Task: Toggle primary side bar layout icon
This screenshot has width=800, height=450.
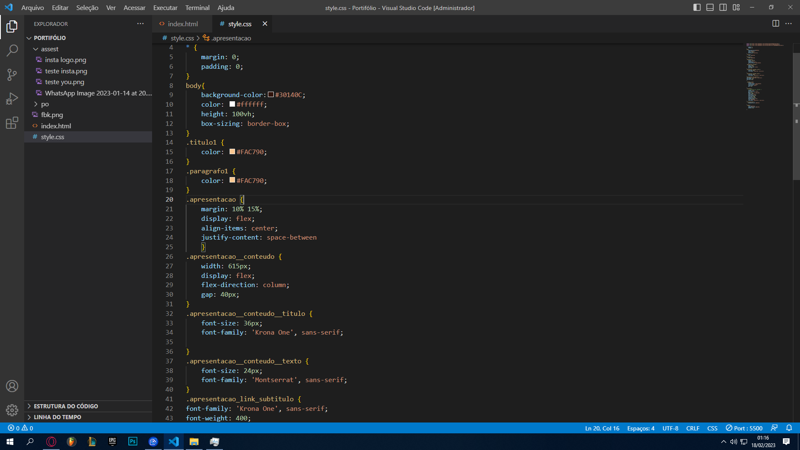Action: (x=697, y=7)
